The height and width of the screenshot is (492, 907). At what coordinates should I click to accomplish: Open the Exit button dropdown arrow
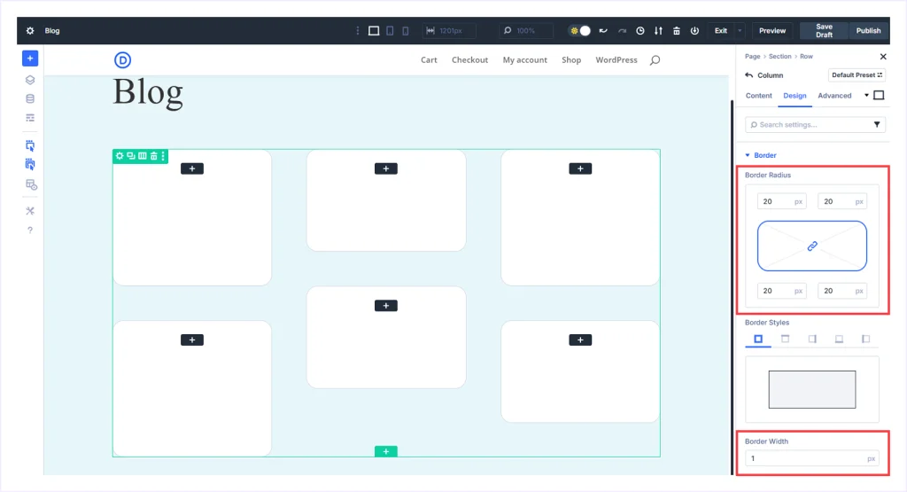740,31
